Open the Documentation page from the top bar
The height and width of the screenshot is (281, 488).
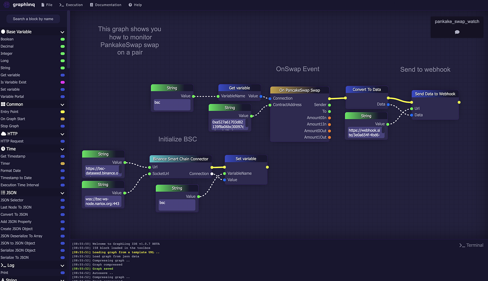click(105, 5)
